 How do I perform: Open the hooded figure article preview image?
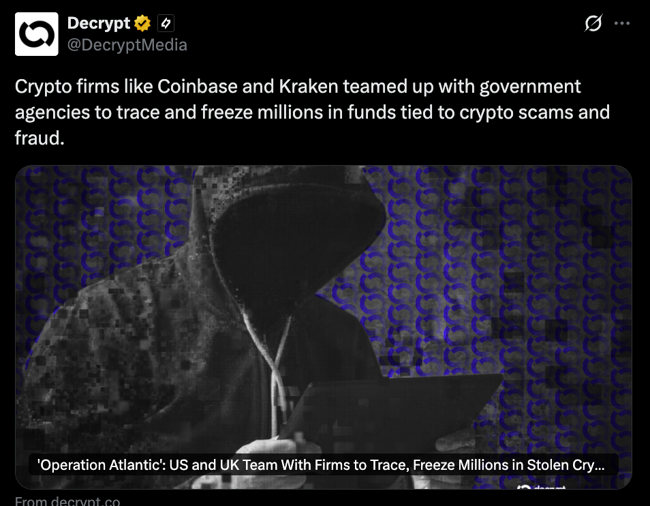pyautogui.click(x=324, y=327)
